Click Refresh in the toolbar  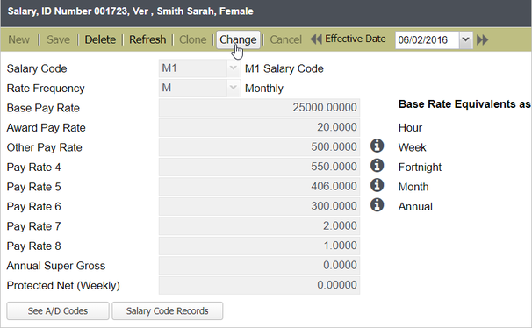click(147, 39)
